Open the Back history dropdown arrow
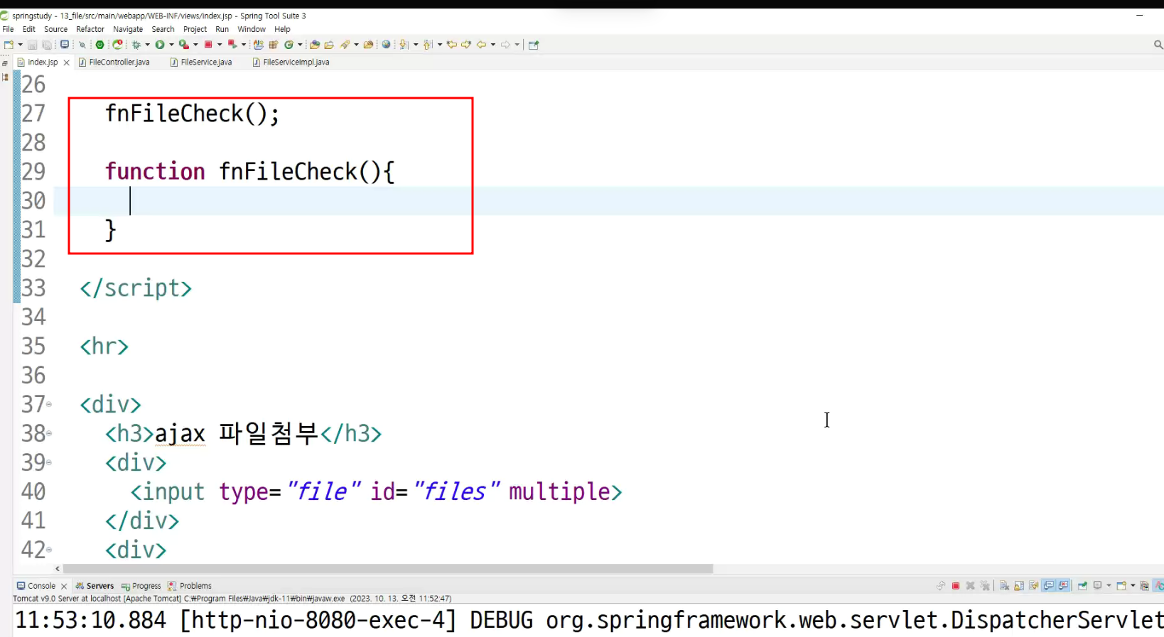The width and height of the screenshot is (1164, 637). (x=493, y=45)
